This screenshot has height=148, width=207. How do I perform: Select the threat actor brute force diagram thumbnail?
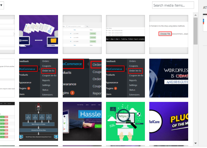(39, 121)
